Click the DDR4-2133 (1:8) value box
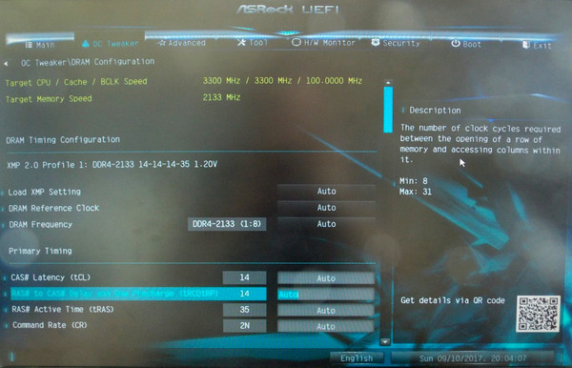 tap(227, 224)
